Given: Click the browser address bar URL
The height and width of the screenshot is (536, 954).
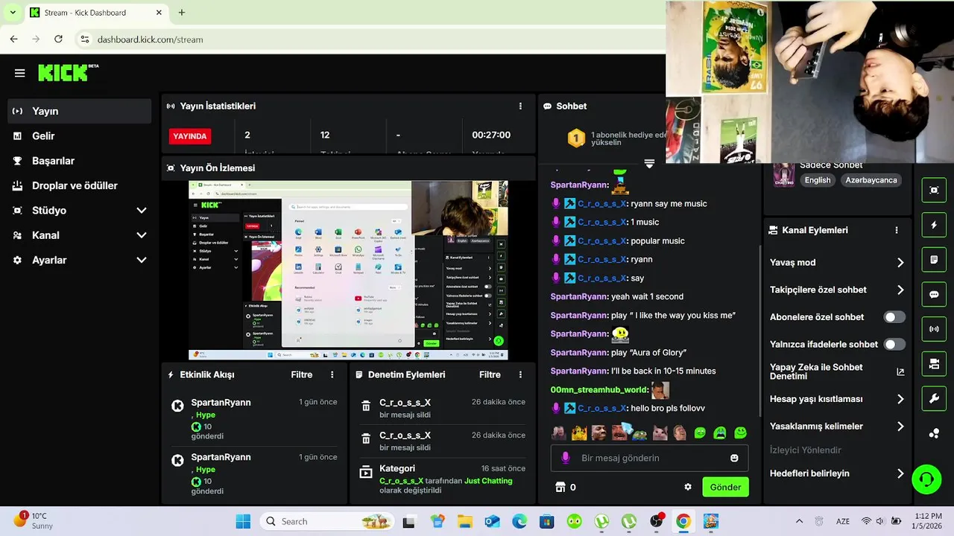Looking at the screenshot, I should click(x=150, y=39).
